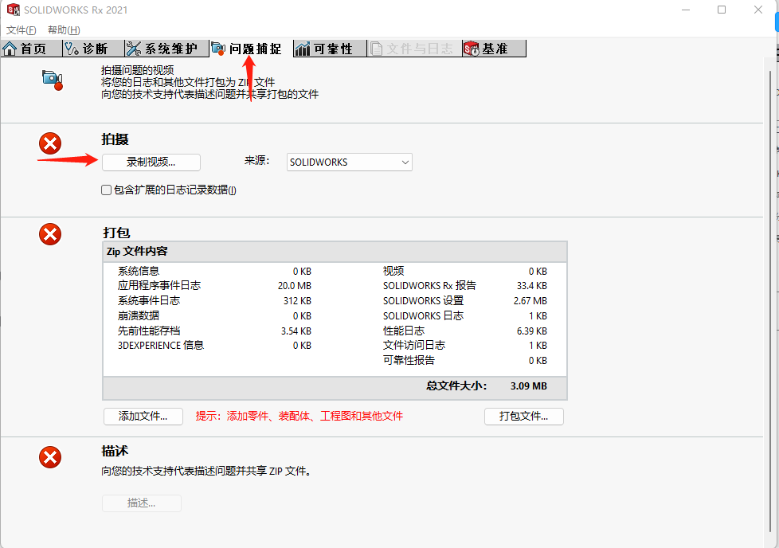
Task: Click the 录制视频... button
Action: click(x=151, y=162)
